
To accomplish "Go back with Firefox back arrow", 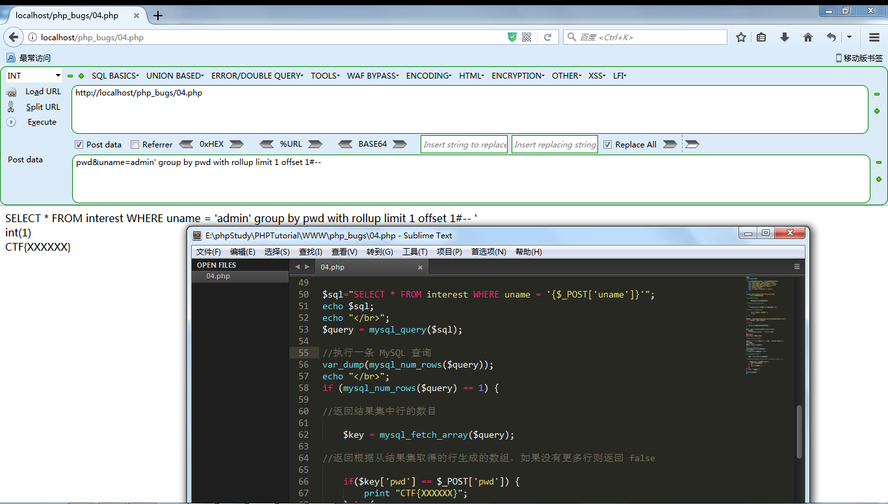I will pyautogui.click(x=14, y=37).
